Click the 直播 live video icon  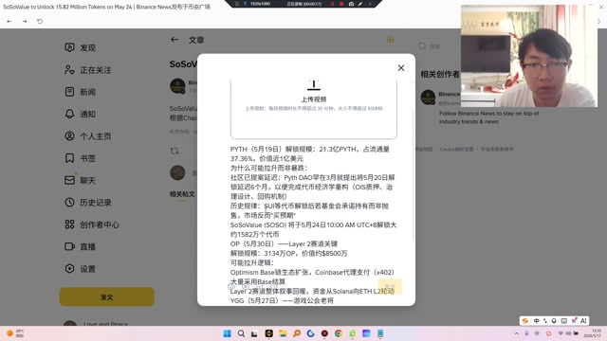[69, 246]
